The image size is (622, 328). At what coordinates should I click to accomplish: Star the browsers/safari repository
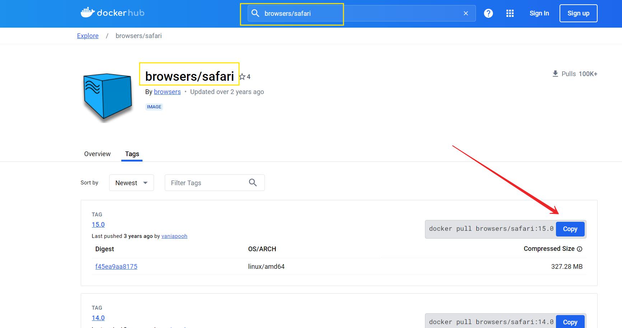242,77
